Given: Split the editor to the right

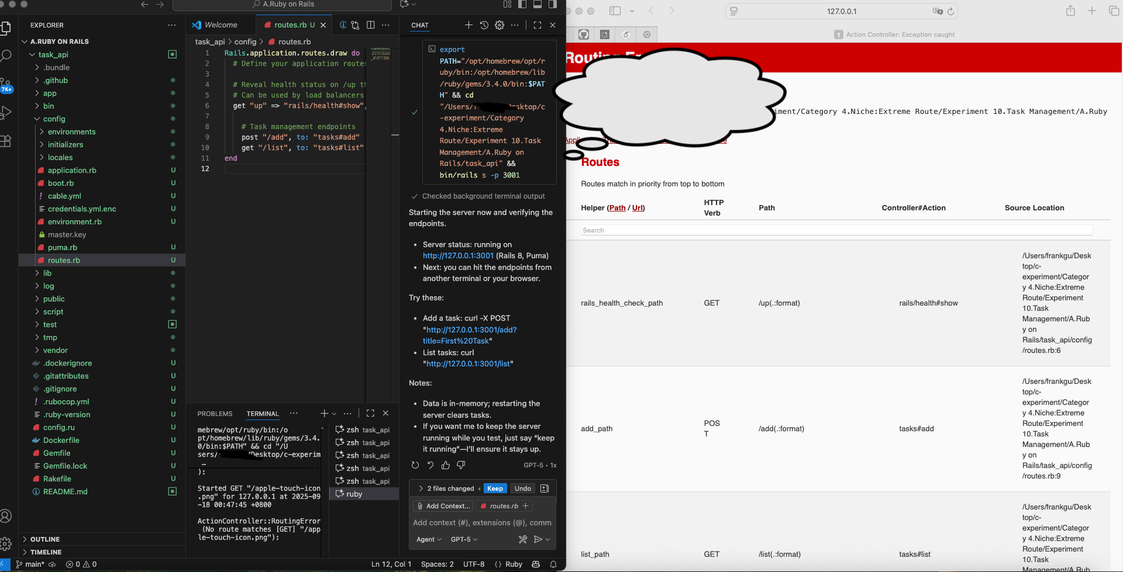Looking at the screenshot, I should coord(370,25).
